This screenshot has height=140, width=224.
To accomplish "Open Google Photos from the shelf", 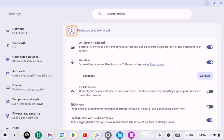I will (96, 135).
